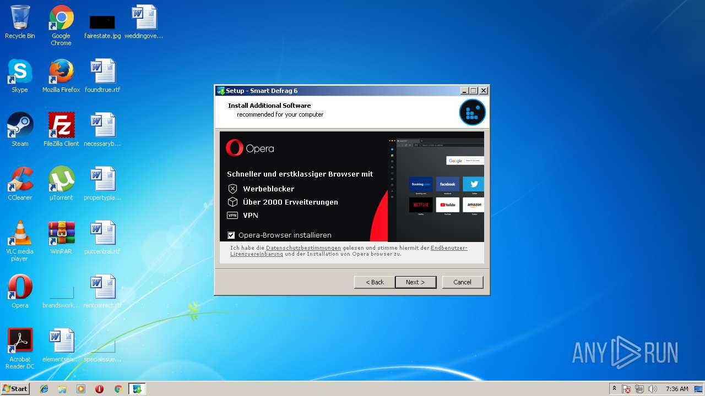705x396 pixels.
Task: Open Chrome from the taskbar
Action: coord(118,389)
